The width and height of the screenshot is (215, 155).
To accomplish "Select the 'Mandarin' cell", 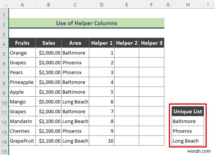I will (x=22, y=121).
